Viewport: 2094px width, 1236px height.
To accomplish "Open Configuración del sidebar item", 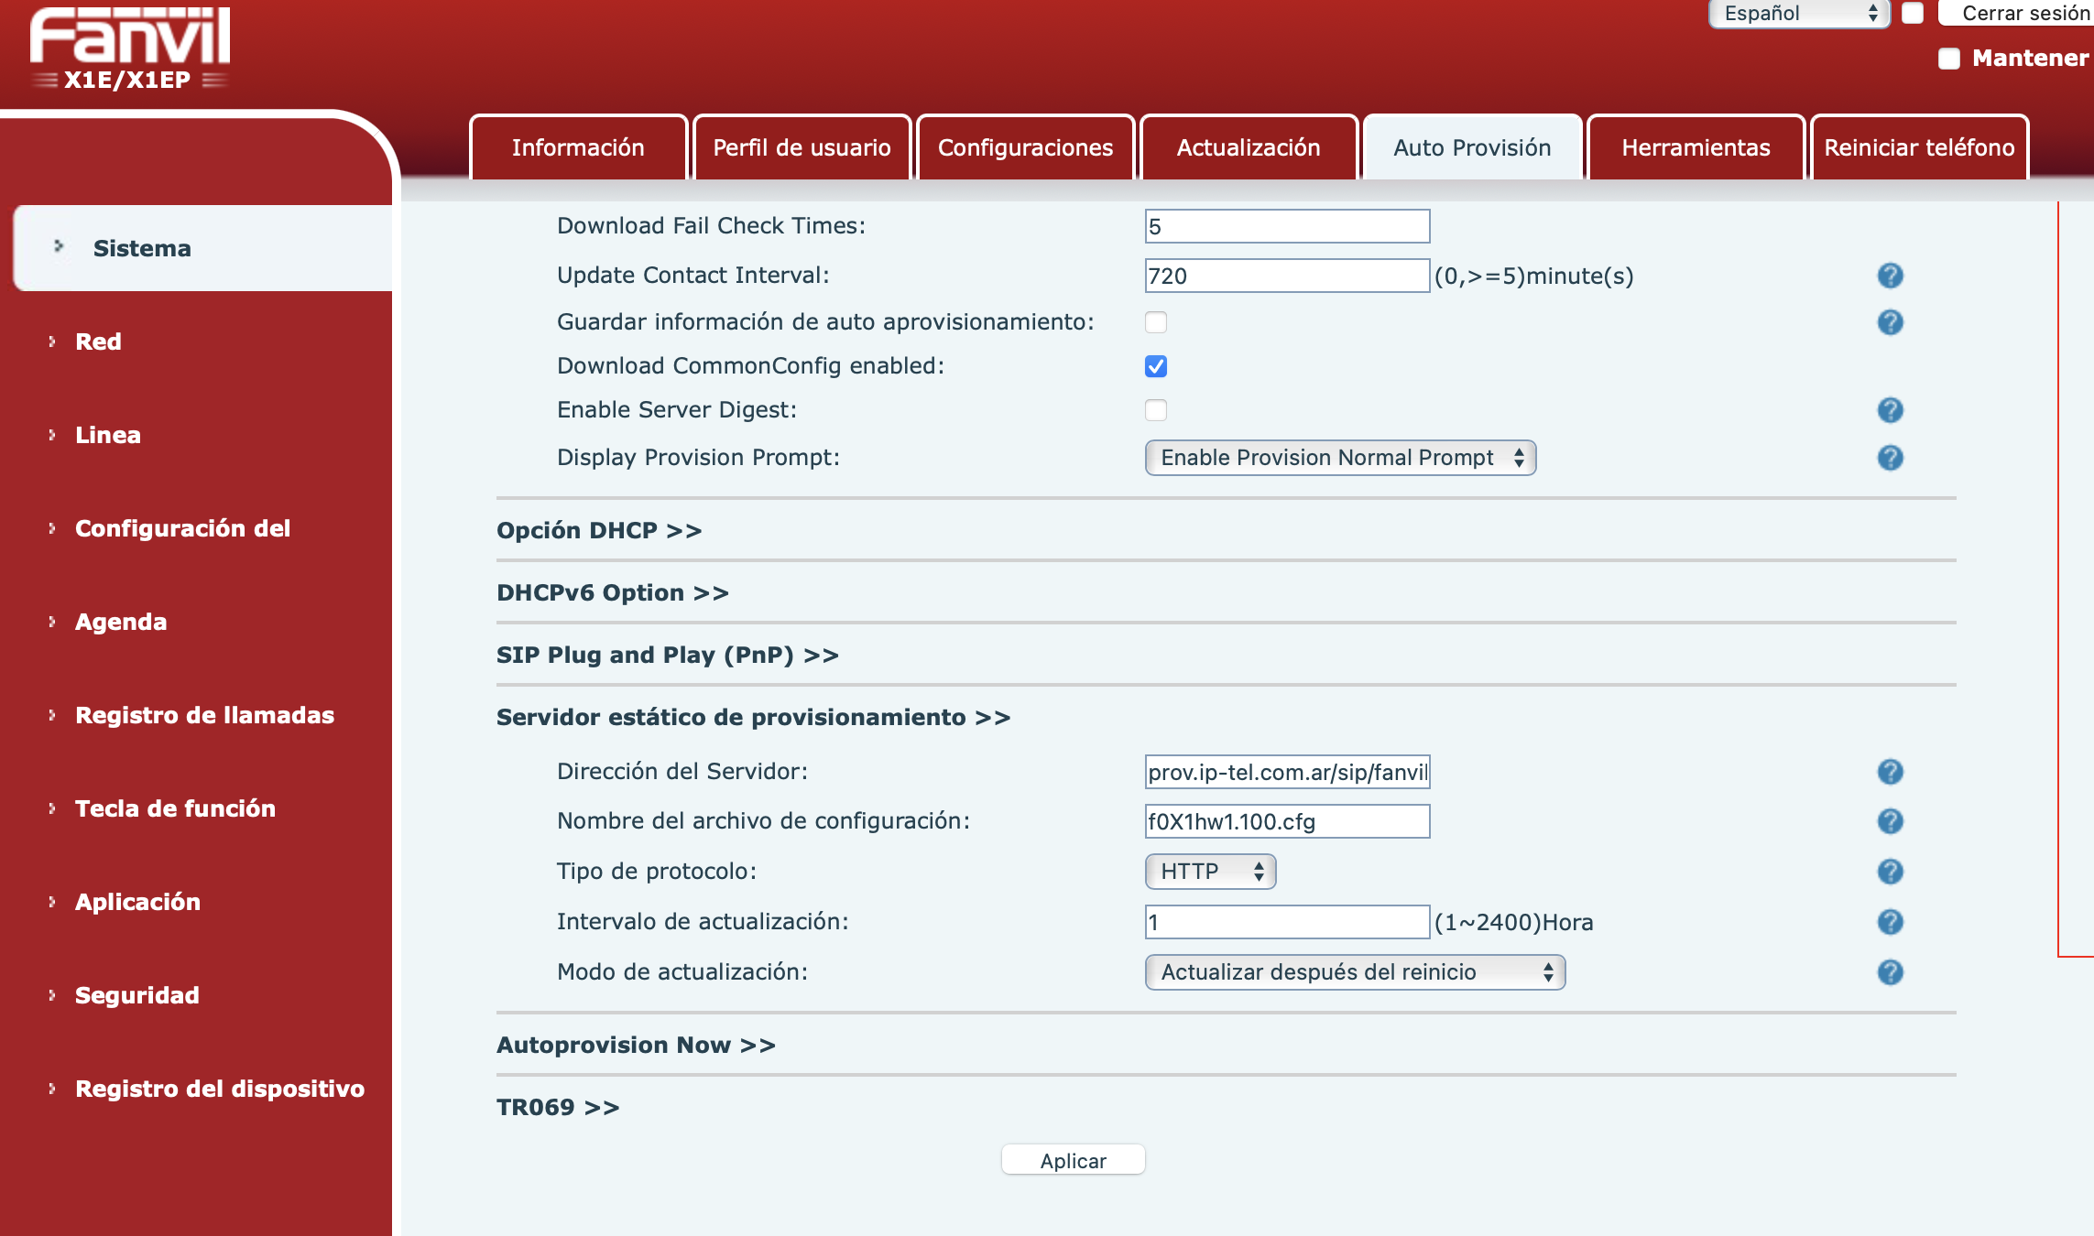I will 182,528.
